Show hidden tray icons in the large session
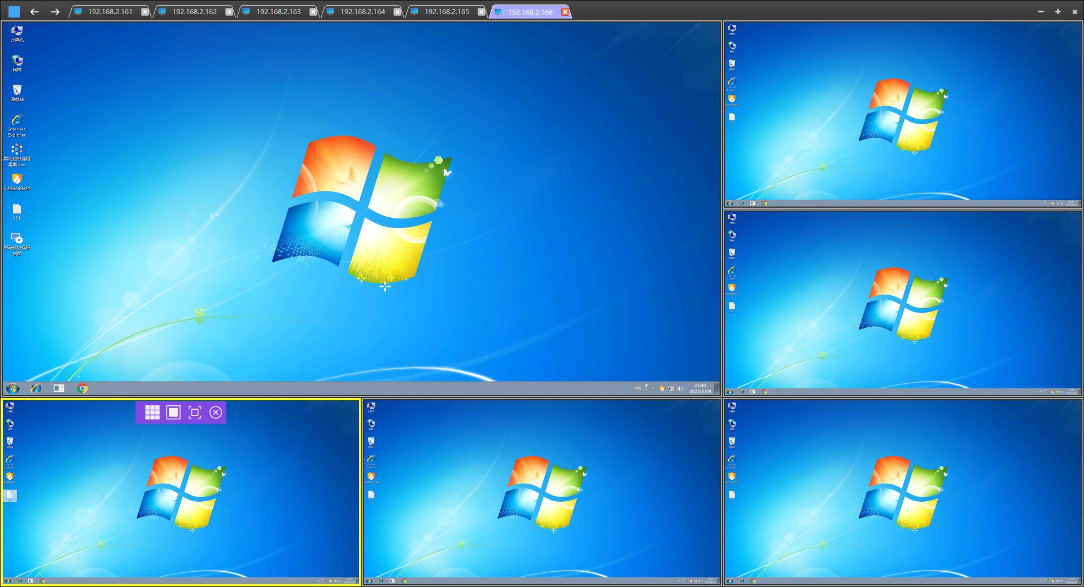1084x587 pixels. click(653, 388)
